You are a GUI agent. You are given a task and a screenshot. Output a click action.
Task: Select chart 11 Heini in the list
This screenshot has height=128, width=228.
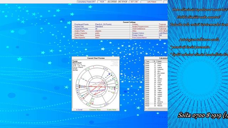pyautogui.click(x=156, y=65)
